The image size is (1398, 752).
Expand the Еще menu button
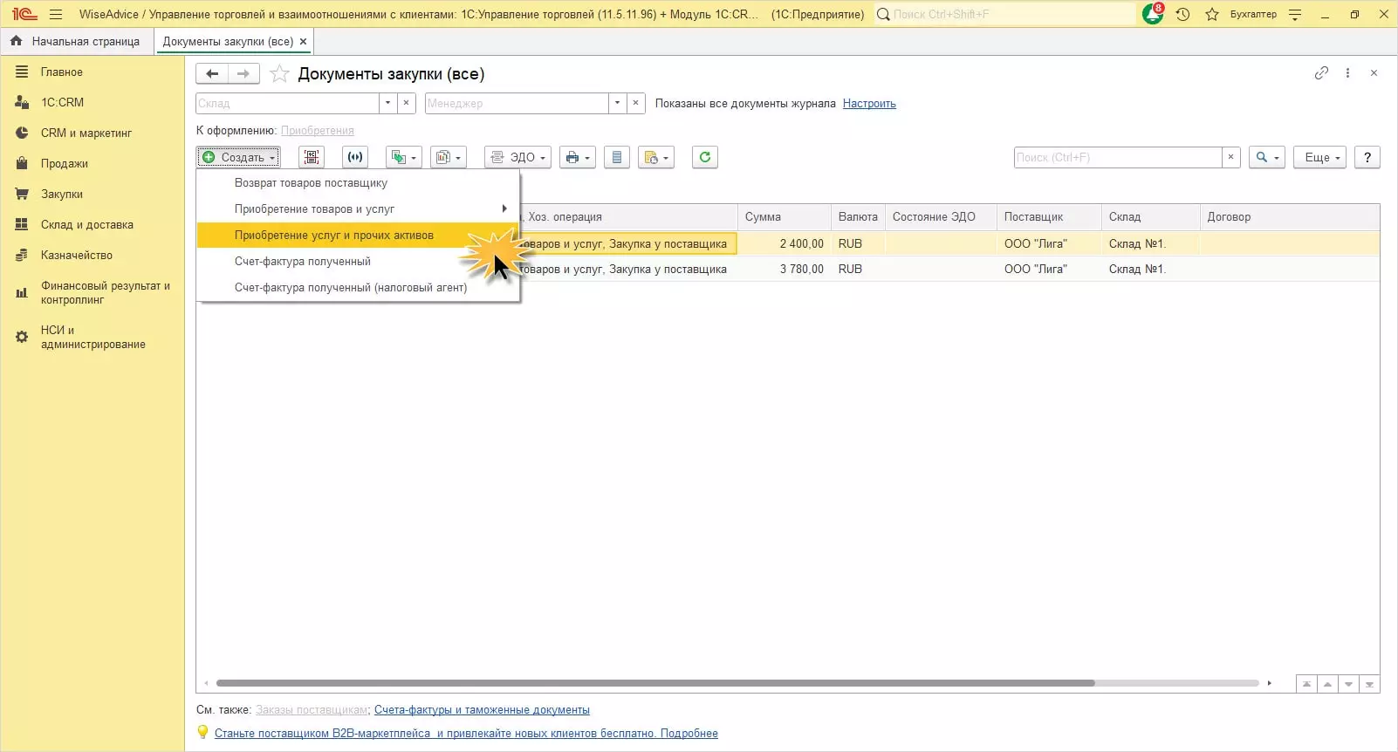pos(1319,157)
